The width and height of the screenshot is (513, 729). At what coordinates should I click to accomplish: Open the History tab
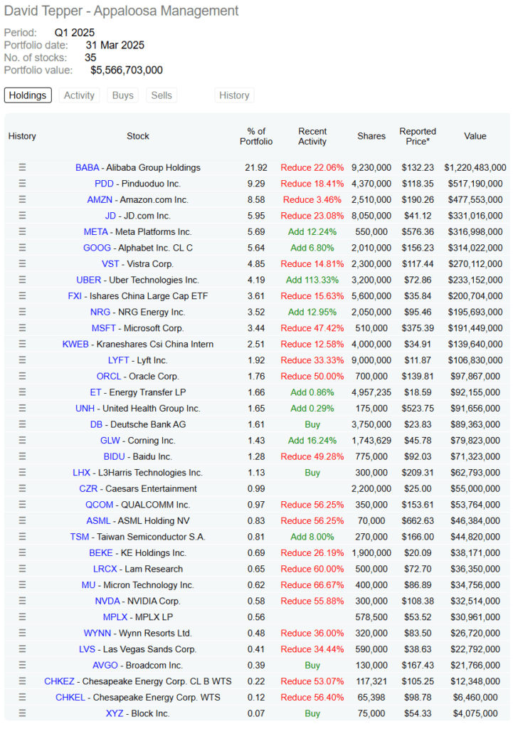[x=234, y=95]
